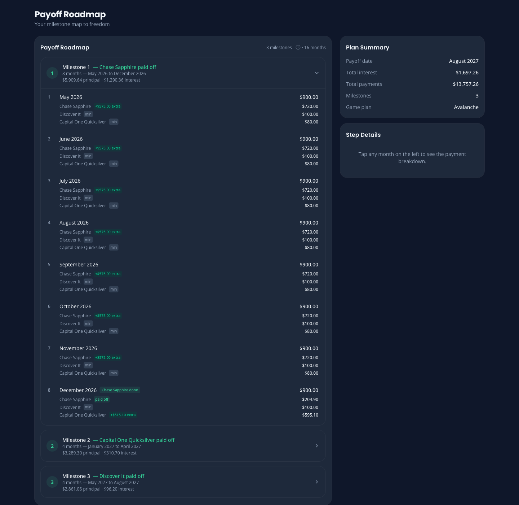Click the Milestone 3 numbered circle badge
The image size is (519, 505).
pyautogui.click(x=52, y=482)
